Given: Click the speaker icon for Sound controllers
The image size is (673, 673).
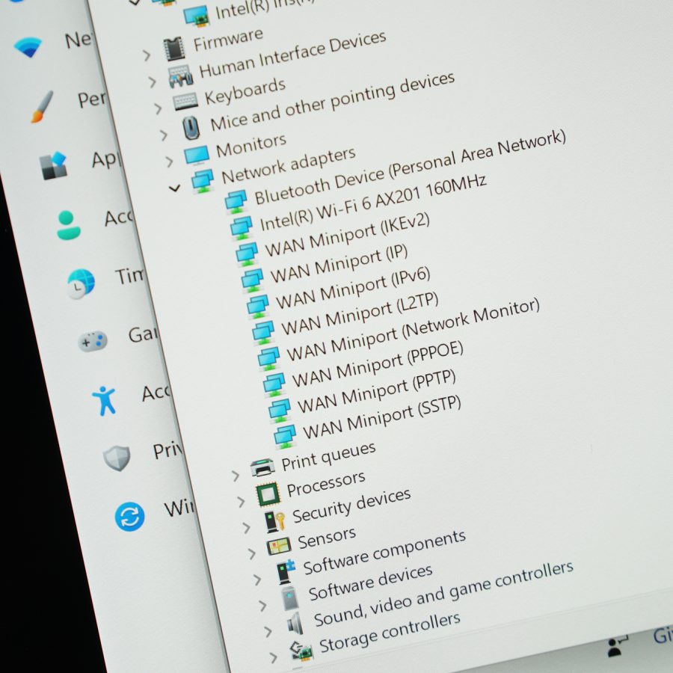Looking at the screenshot, I should coord(295,623).
